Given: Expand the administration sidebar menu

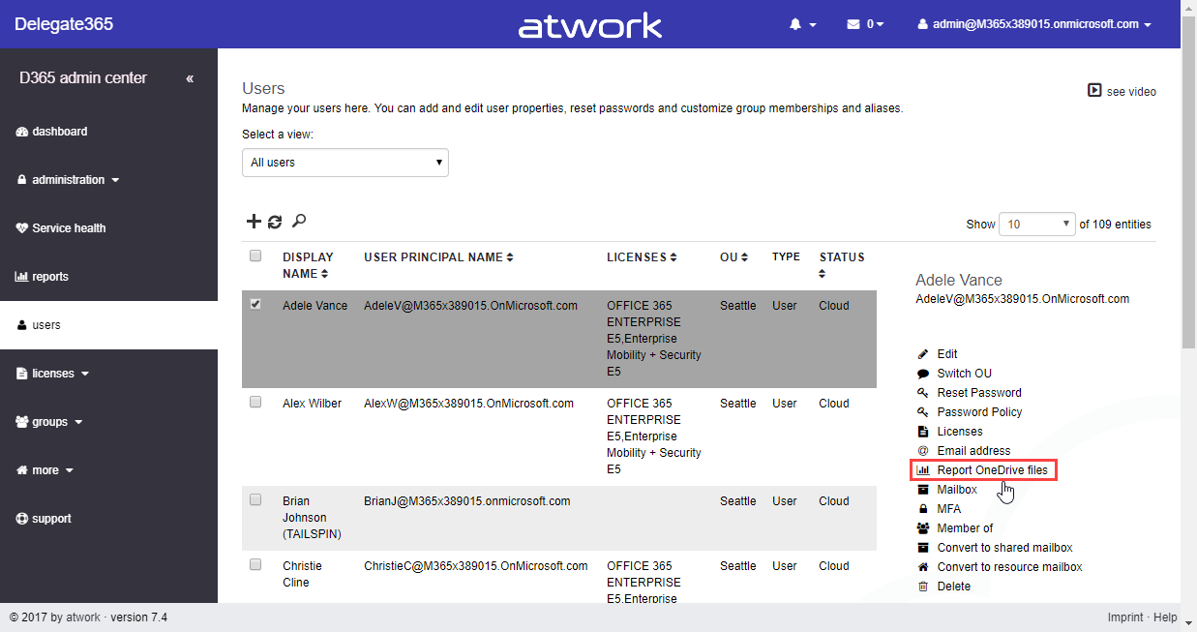Looking at the screenshot, I should click(68, 180).
